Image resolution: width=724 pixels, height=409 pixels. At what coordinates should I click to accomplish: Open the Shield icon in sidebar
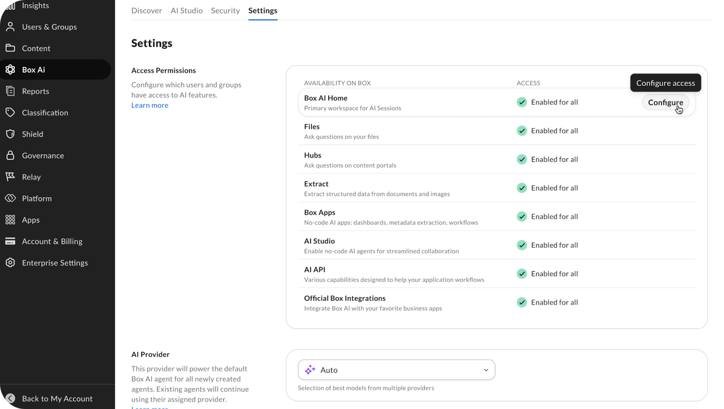click(10, 134)
